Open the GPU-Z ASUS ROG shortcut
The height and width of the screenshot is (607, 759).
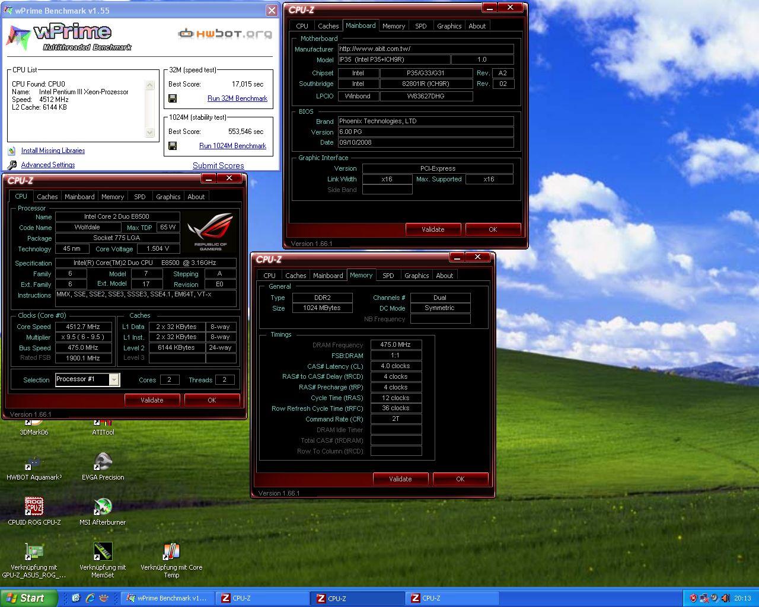pyautogui.click(x=34, y=561)
